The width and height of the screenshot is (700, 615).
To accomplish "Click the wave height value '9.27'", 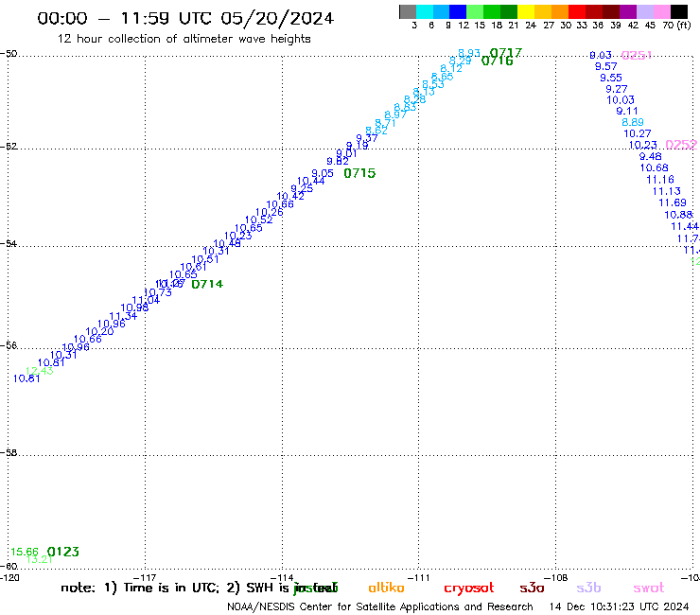I will [617, 89].
